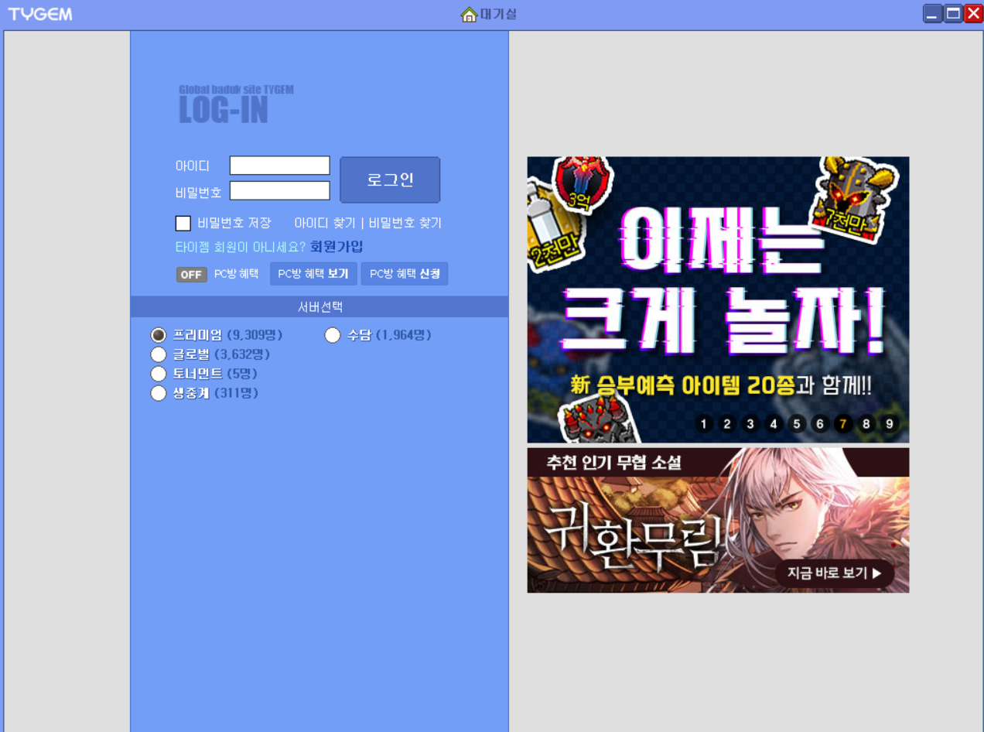
Task: Click banner page indicator 3
Action: 750,423
